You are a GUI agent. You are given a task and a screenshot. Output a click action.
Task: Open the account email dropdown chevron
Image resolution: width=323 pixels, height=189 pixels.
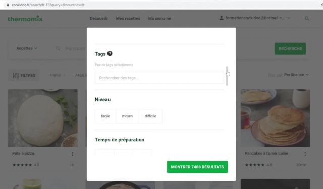point(289,18)
